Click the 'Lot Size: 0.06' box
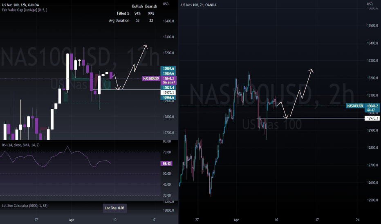 pos(115,208)
